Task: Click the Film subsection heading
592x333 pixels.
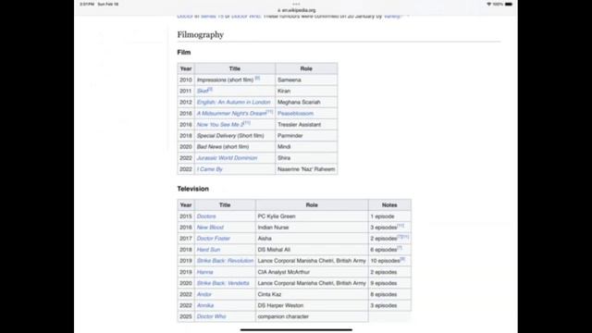Action: [184, 53]
